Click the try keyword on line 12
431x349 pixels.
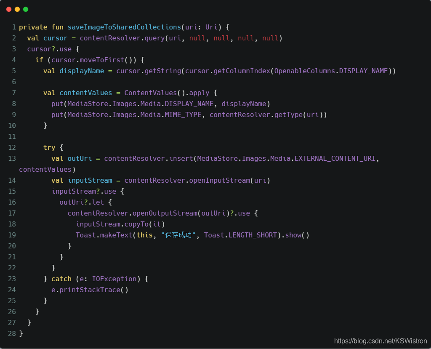49,148
